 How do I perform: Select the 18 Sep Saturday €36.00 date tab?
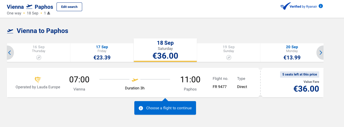click(165, 50)
